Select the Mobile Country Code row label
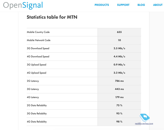Image resolution: width=164 pixels, height=130 pixels. click(38, 32)
